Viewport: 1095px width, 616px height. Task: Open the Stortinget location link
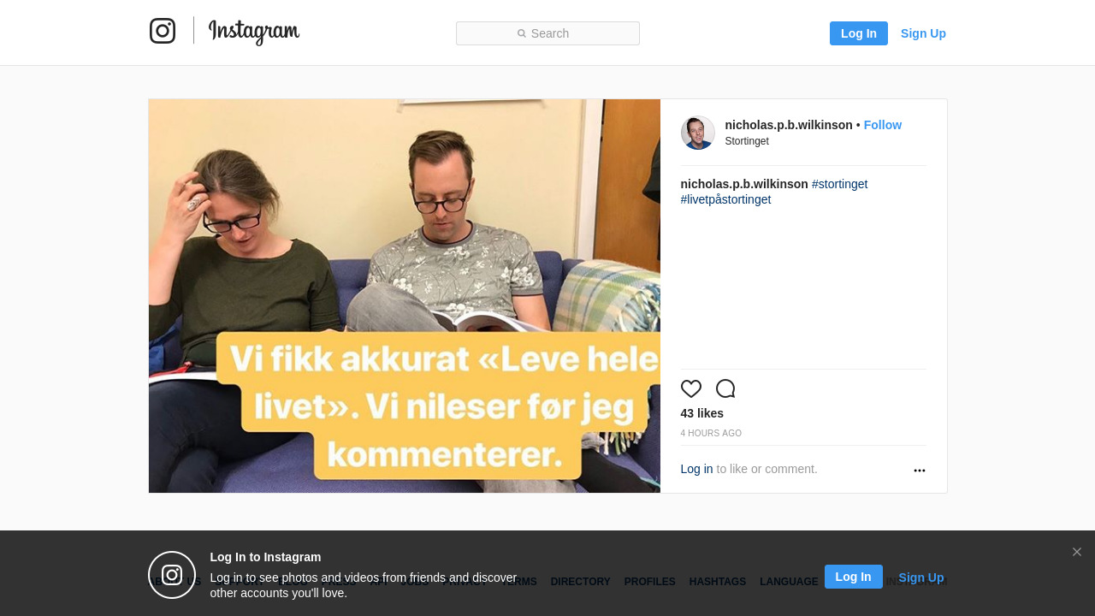click(747, 141)
